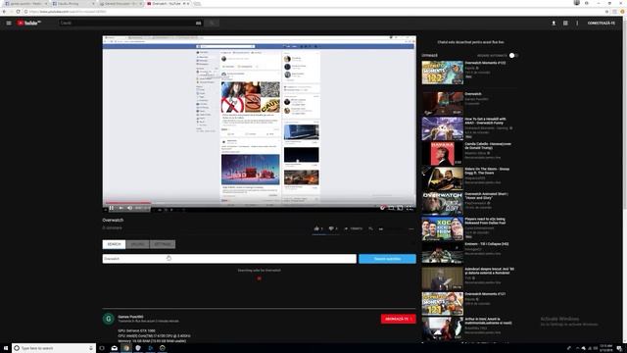Open Overwatch Moments #122 video title
Viewport: 627px width, 353px height.
coord(485,63)
